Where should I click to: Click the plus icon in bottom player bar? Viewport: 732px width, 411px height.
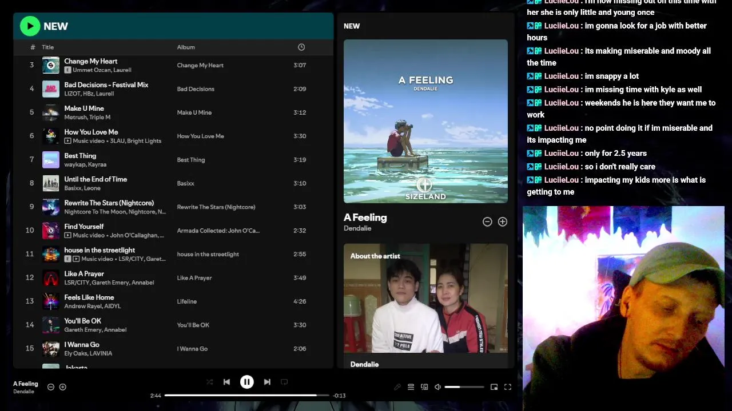[63, 387]
